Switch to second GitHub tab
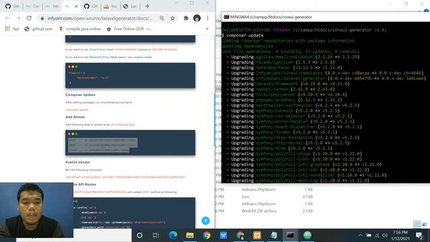The height and width of the screenshot is (242, 430). (91, 6)
